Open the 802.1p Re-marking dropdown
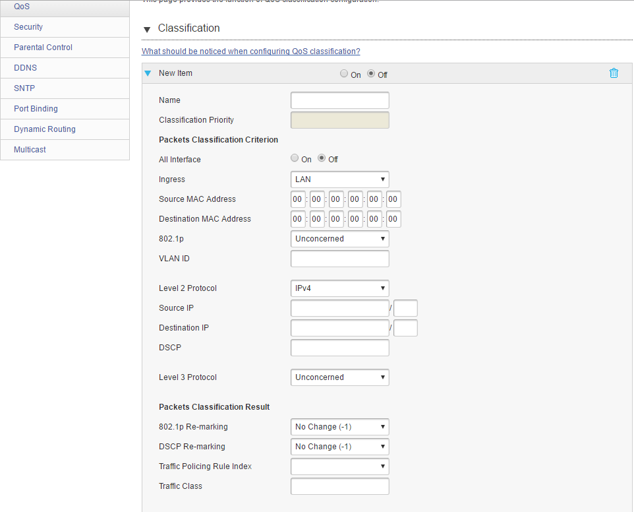 tap(339, 427)
